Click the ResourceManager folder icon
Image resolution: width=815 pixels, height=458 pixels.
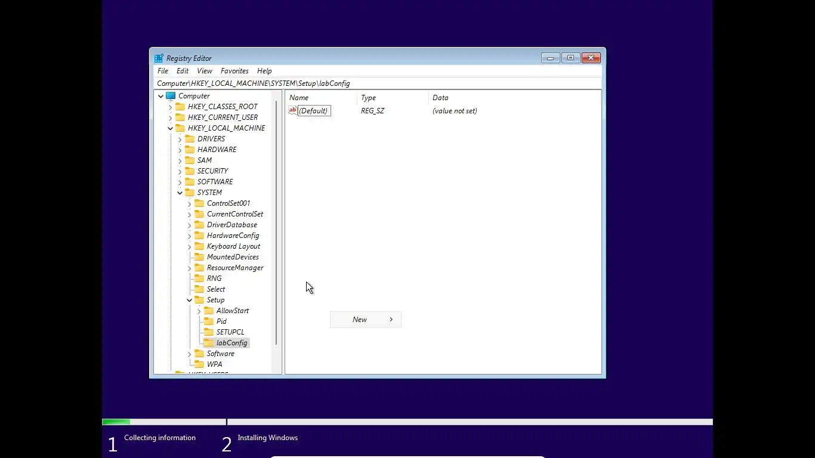coord(199,268)
